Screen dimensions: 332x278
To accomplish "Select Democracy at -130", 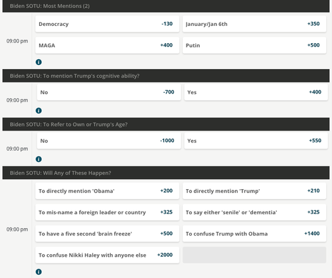I will tap(107, 24).
